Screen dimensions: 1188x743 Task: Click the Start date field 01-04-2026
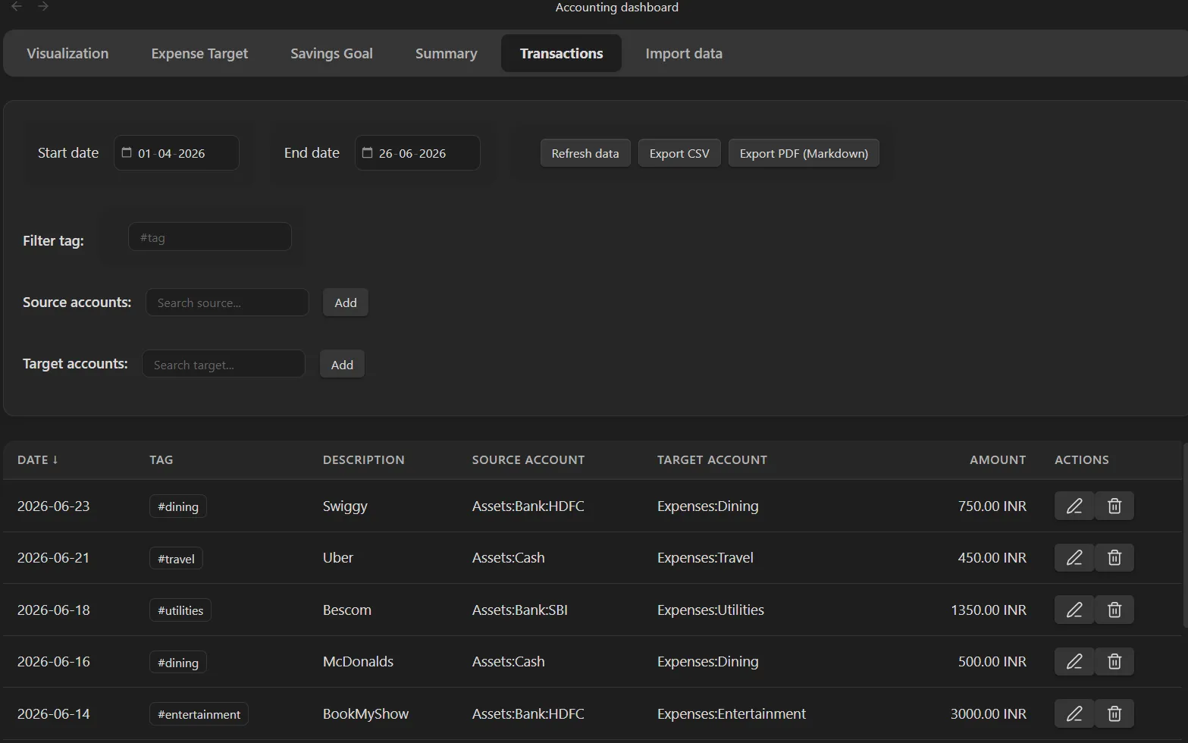click(177, 153)
